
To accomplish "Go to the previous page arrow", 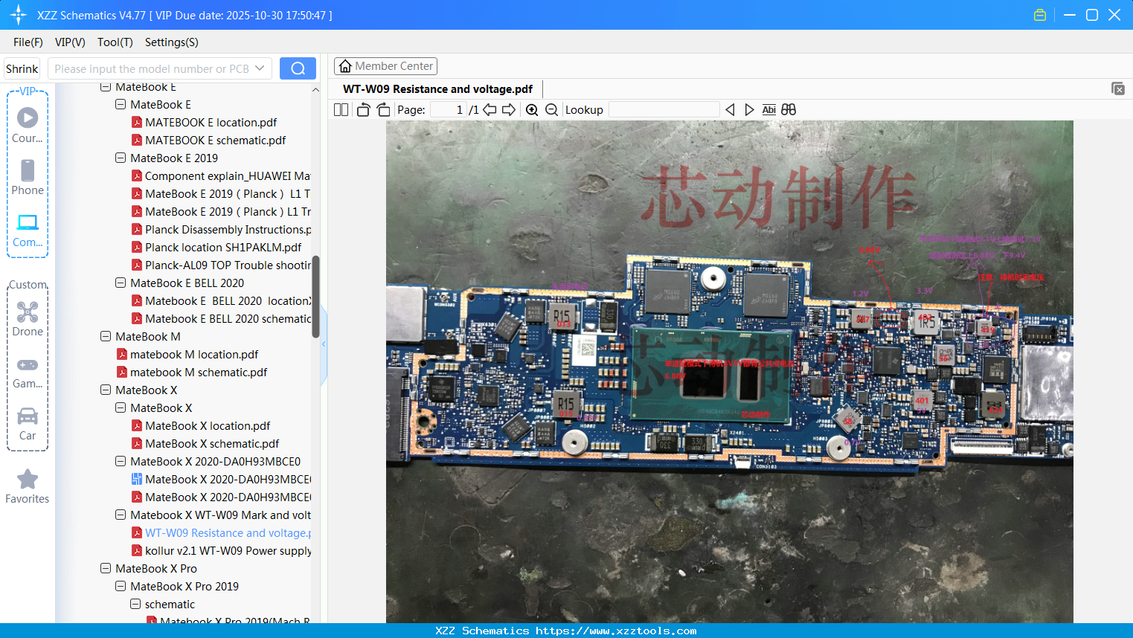I will coord(490,109).
